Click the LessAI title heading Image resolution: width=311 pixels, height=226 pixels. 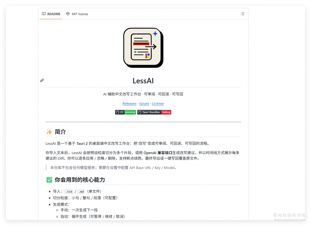pos(143,81)
